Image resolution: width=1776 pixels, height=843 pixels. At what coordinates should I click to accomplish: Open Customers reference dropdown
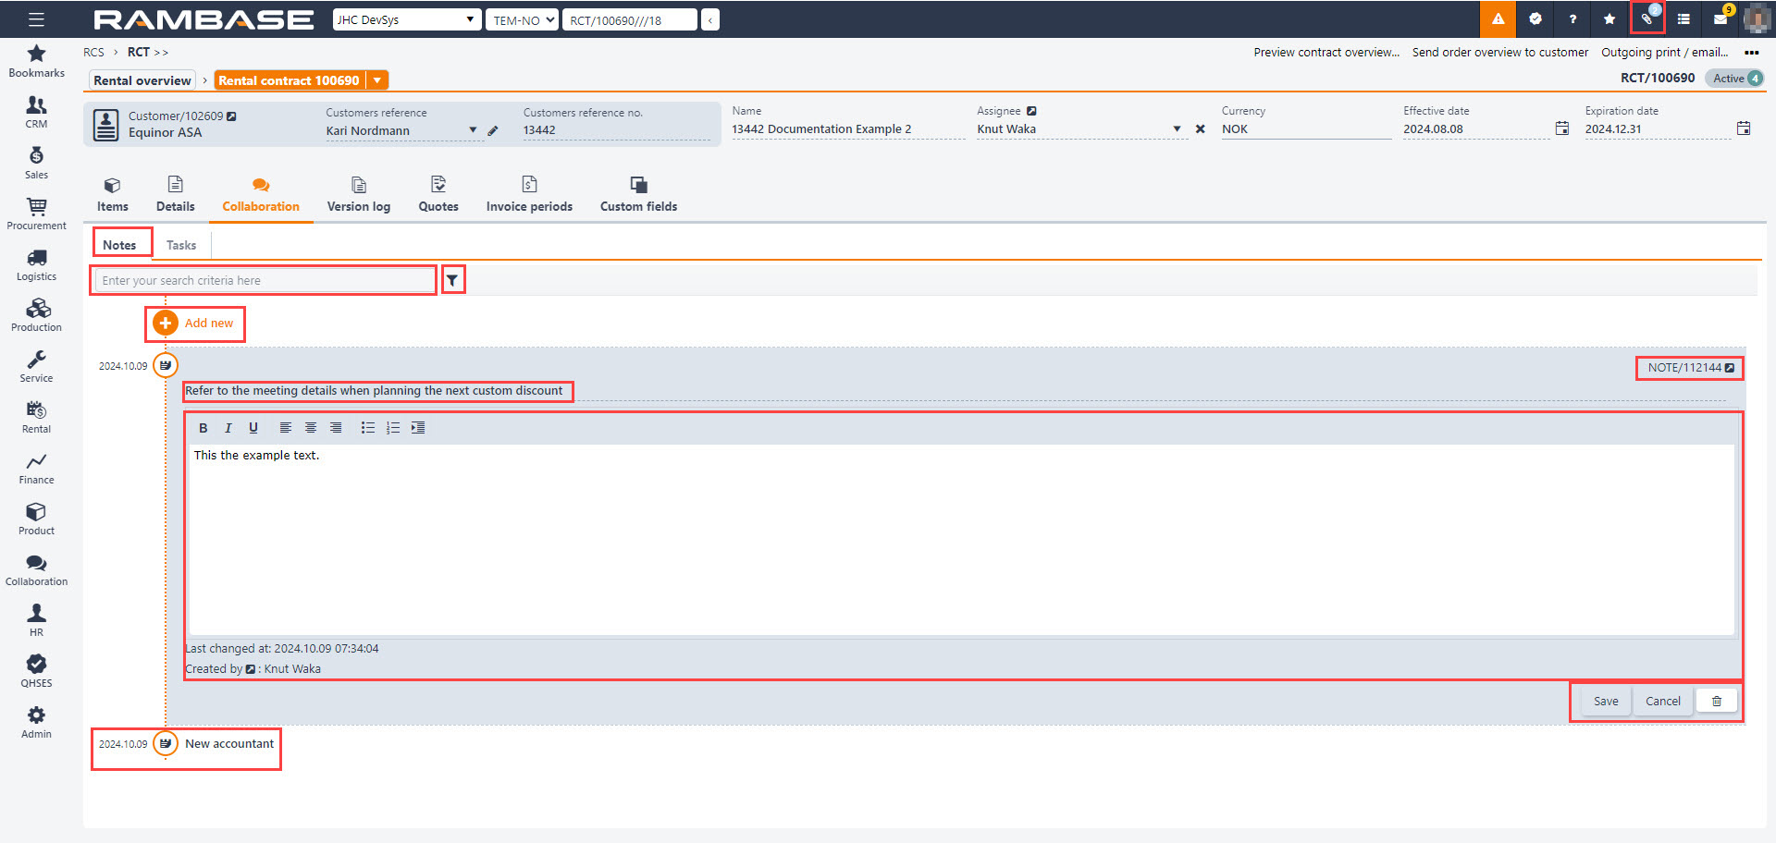pos(473,130)
